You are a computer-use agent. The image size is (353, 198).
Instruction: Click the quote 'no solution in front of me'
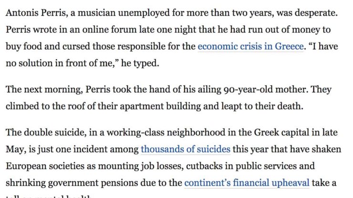(x=59, y=63)
